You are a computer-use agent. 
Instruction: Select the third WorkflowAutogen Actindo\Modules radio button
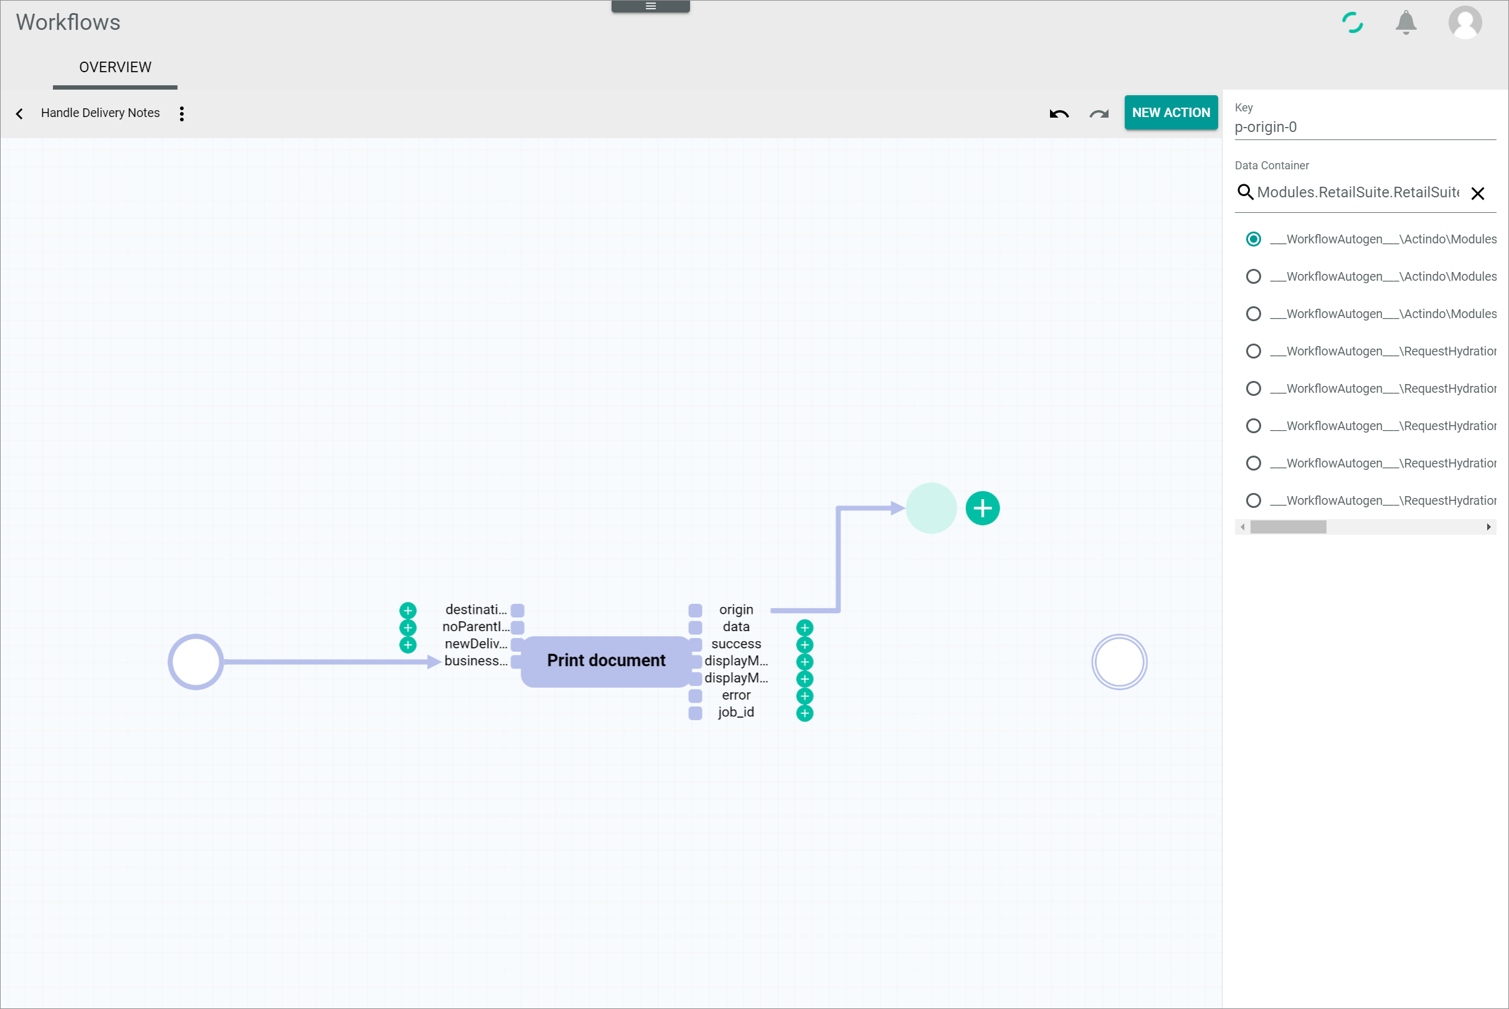[x=1253, y=313]
